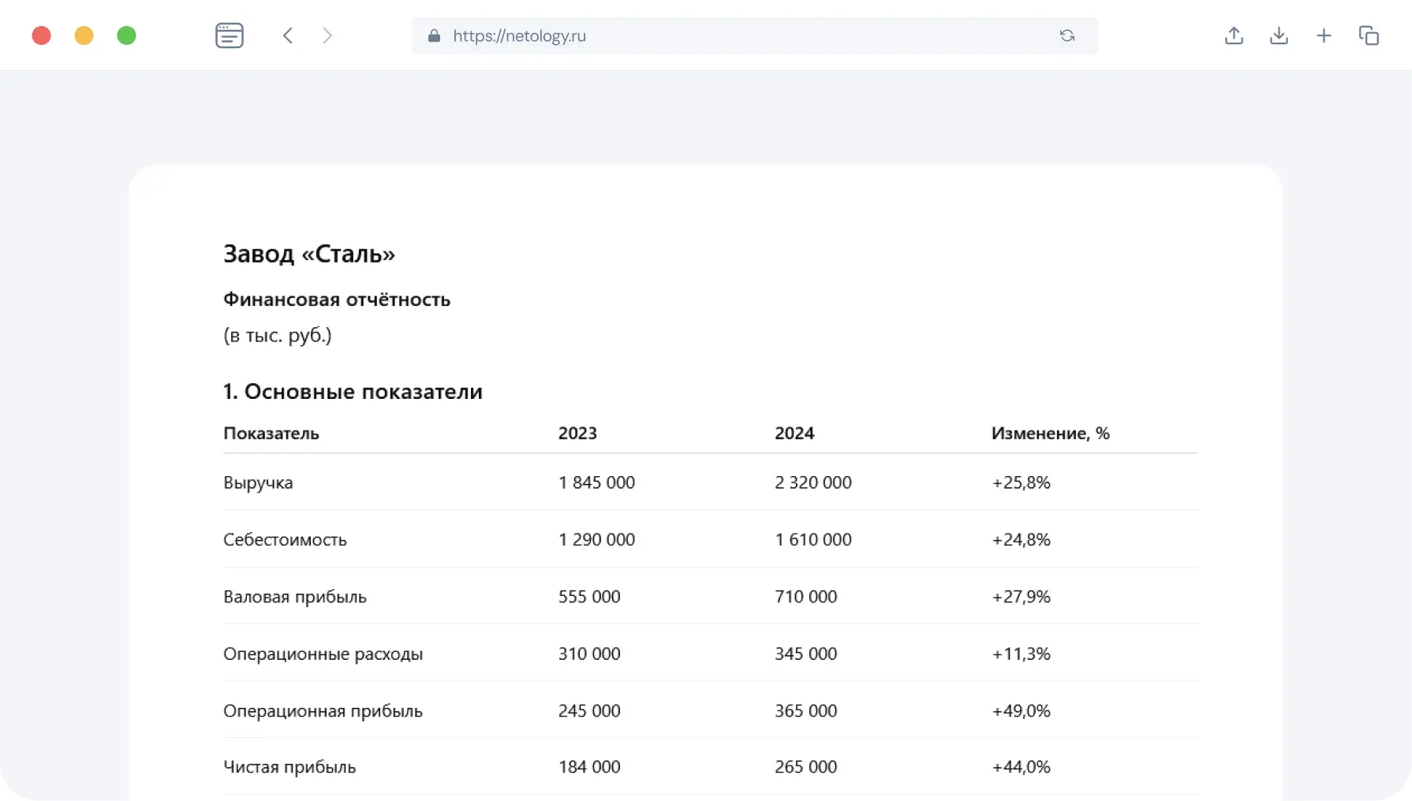Click the green fullscreen window button
Image resolution: width=1412 pixels, height=801 pixels.
[127, 35]
